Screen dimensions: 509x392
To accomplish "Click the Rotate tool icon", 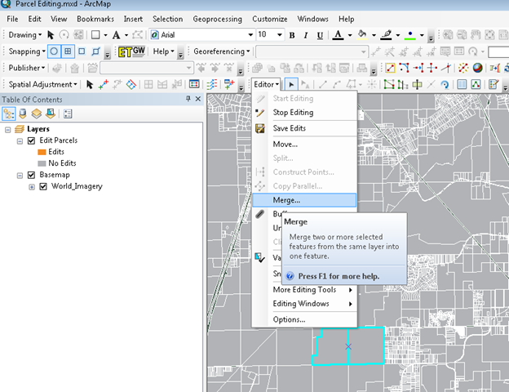I will tap(445, 84).
